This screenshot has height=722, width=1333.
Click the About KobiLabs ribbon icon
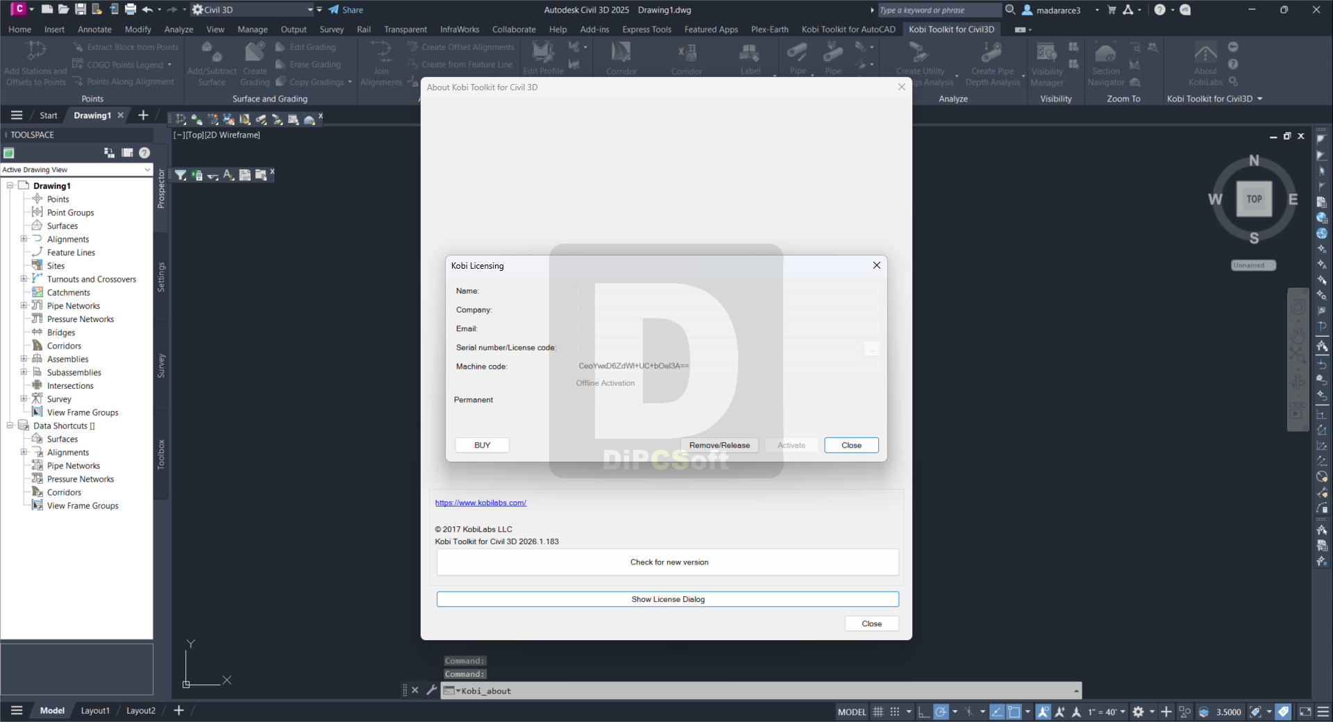click(x=1205, y=64)
